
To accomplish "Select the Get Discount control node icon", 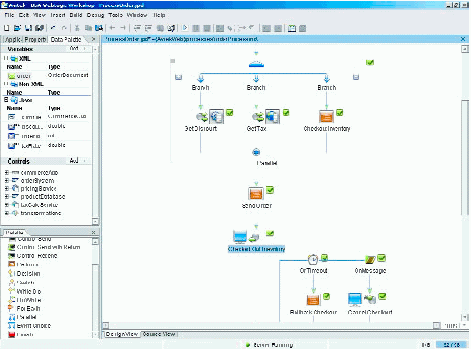I will pos(216,116).
